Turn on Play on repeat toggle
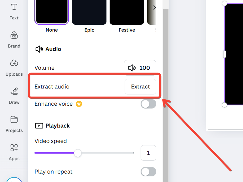The height and width of the screenshot is (182, 243). (x=148, y=172)
